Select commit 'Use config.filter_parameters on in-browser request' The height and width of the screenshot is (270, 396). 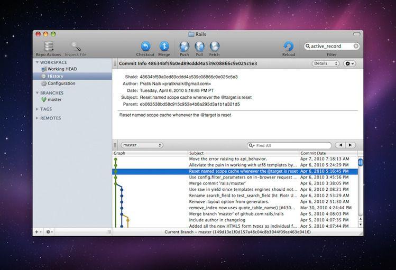pos(235,178)
